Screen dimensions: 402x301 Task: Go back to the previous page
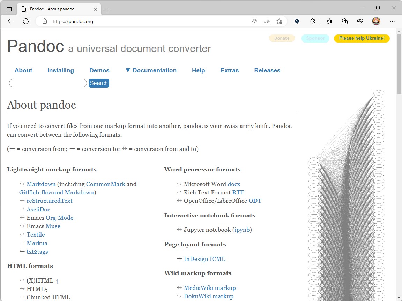pos(10,21)
